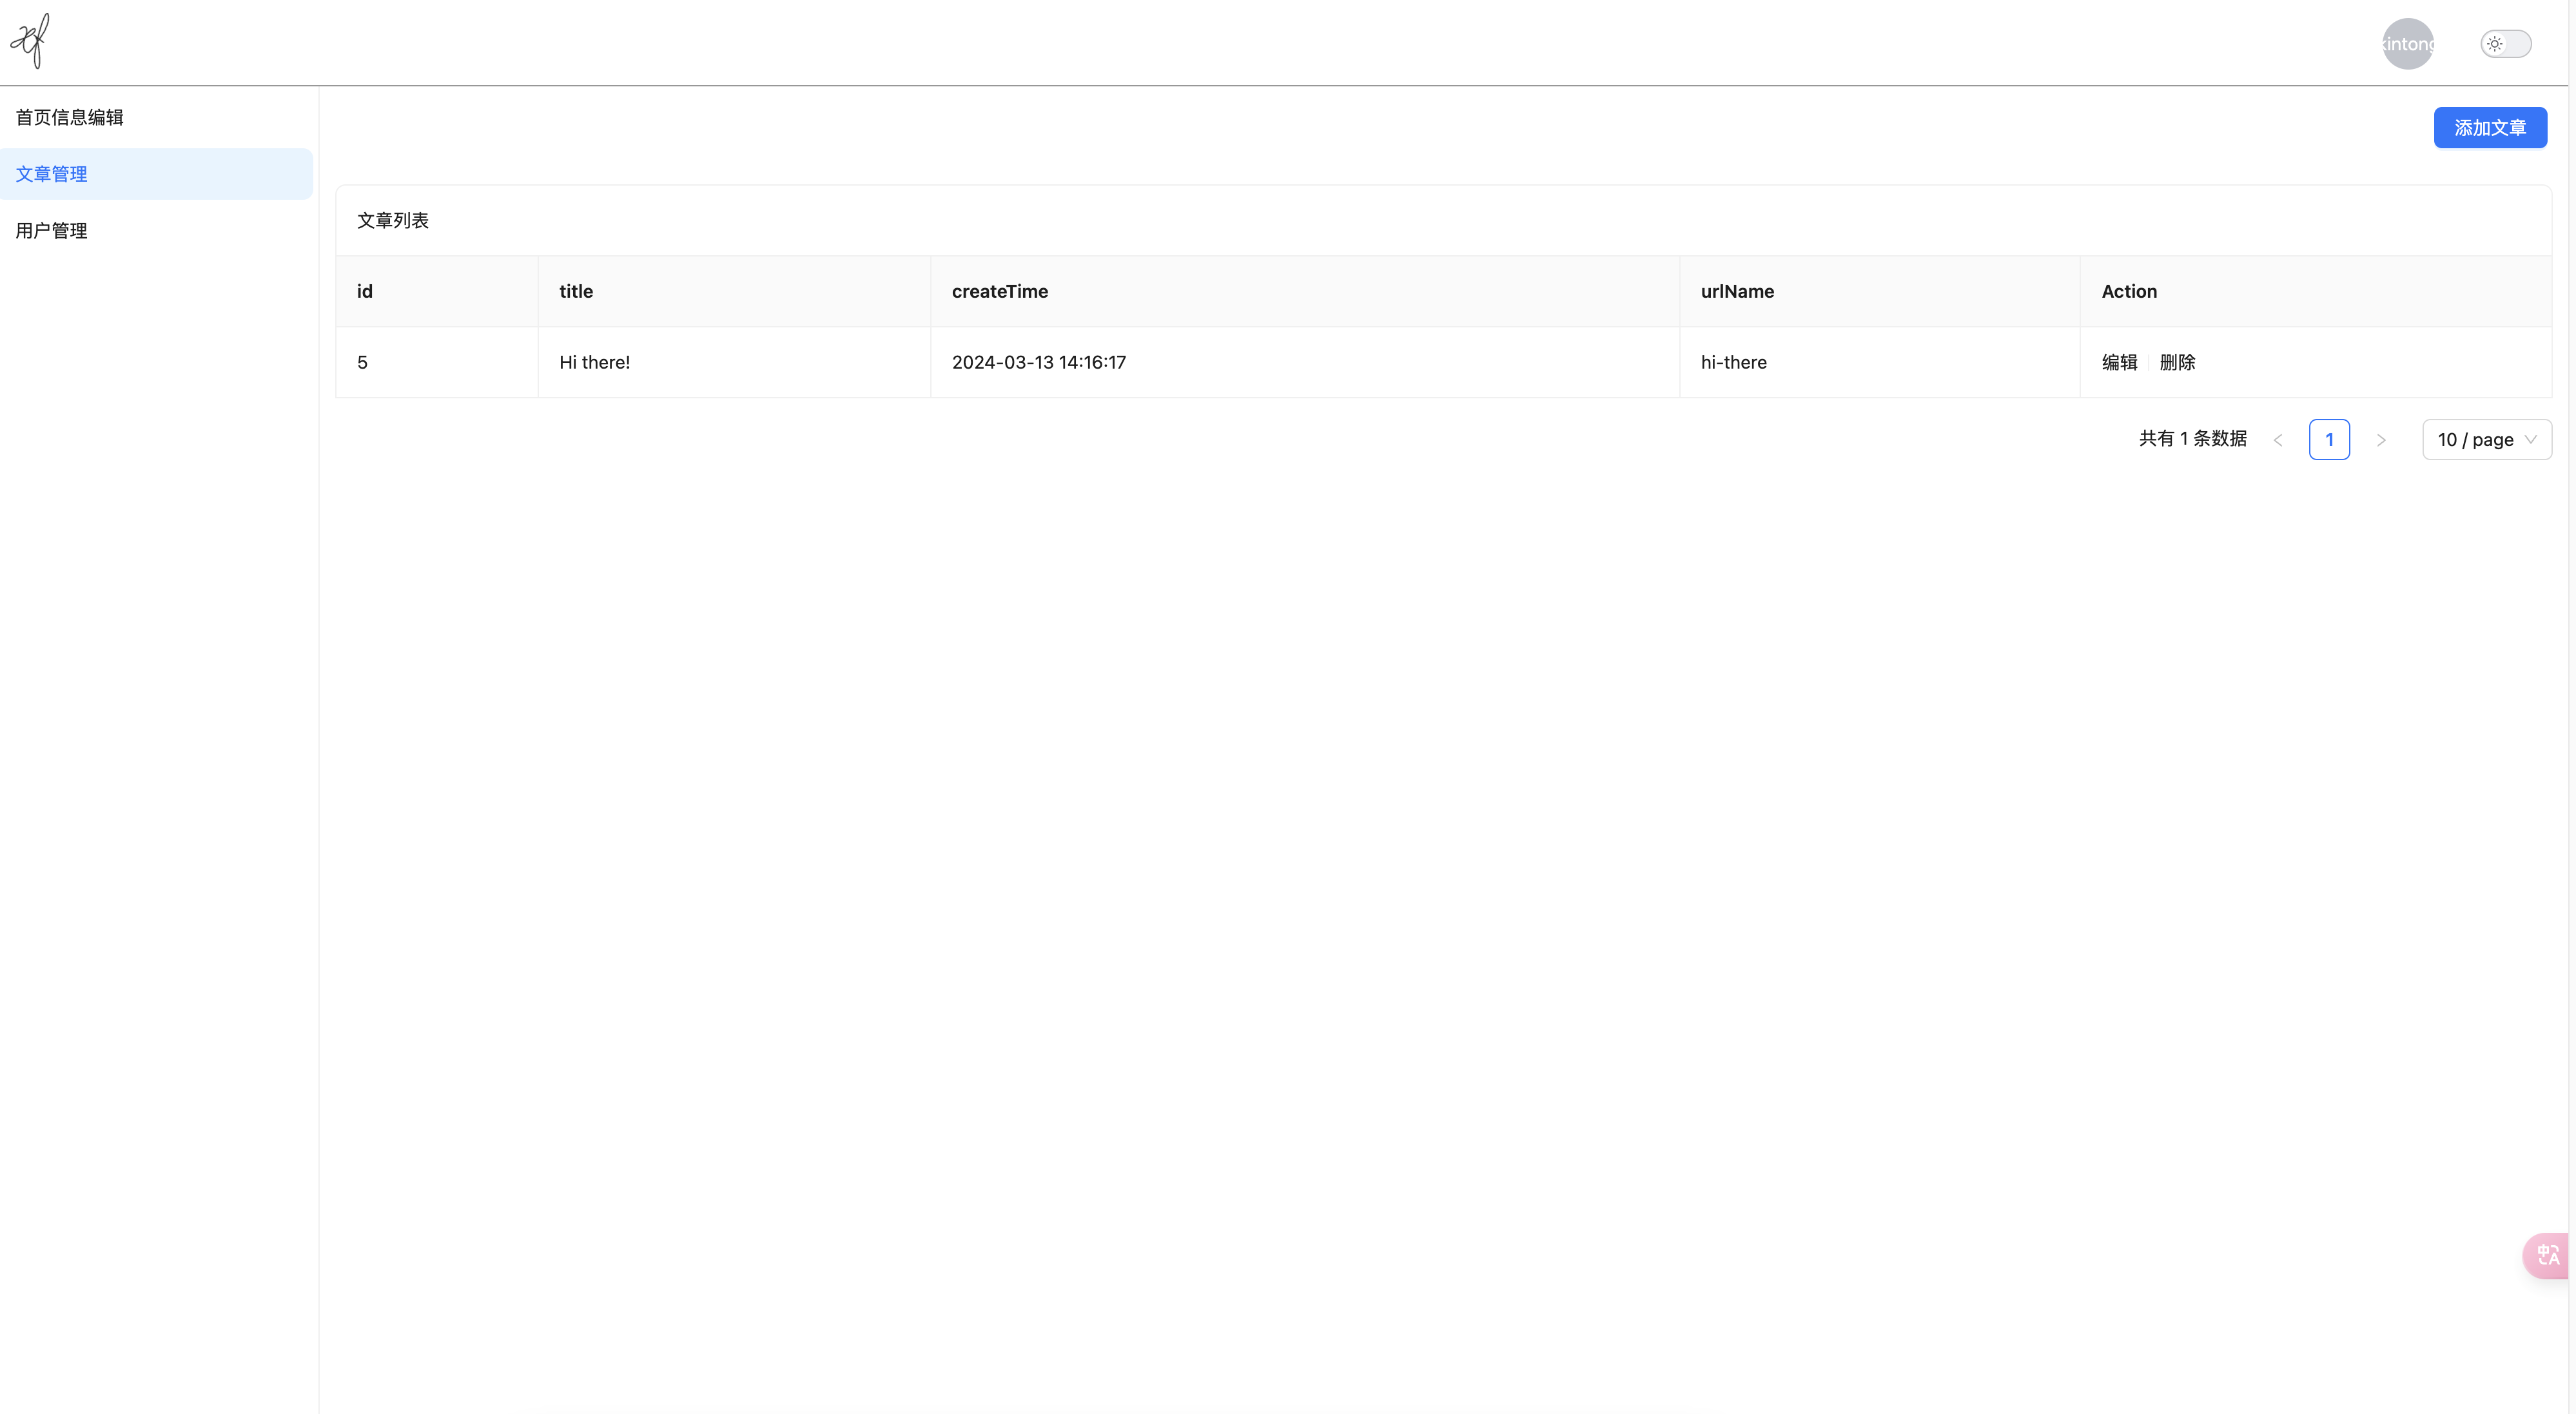Screen dimensions: 2576x1414
Task: Open the 10 / page size dropdown
Action: click(x=2486, y=440)
